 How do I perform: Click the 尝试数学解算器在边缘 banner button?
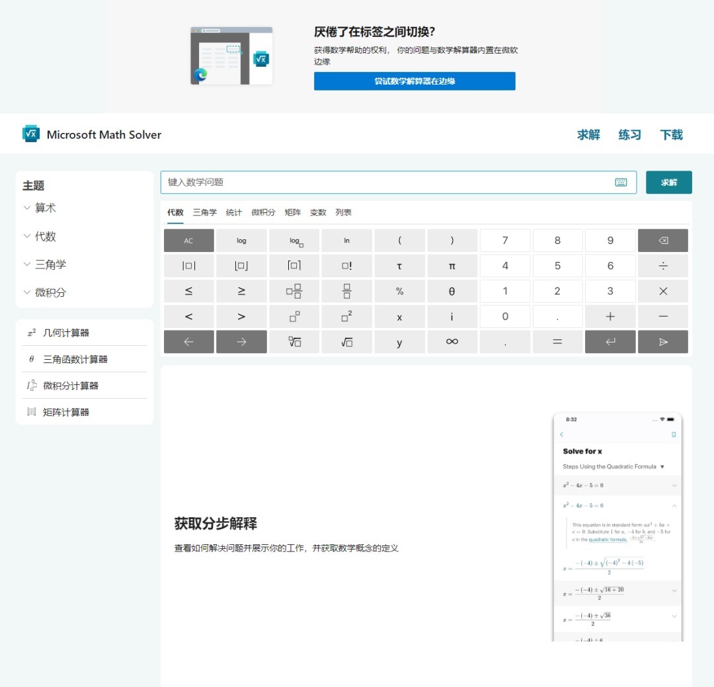pos(415,81)
